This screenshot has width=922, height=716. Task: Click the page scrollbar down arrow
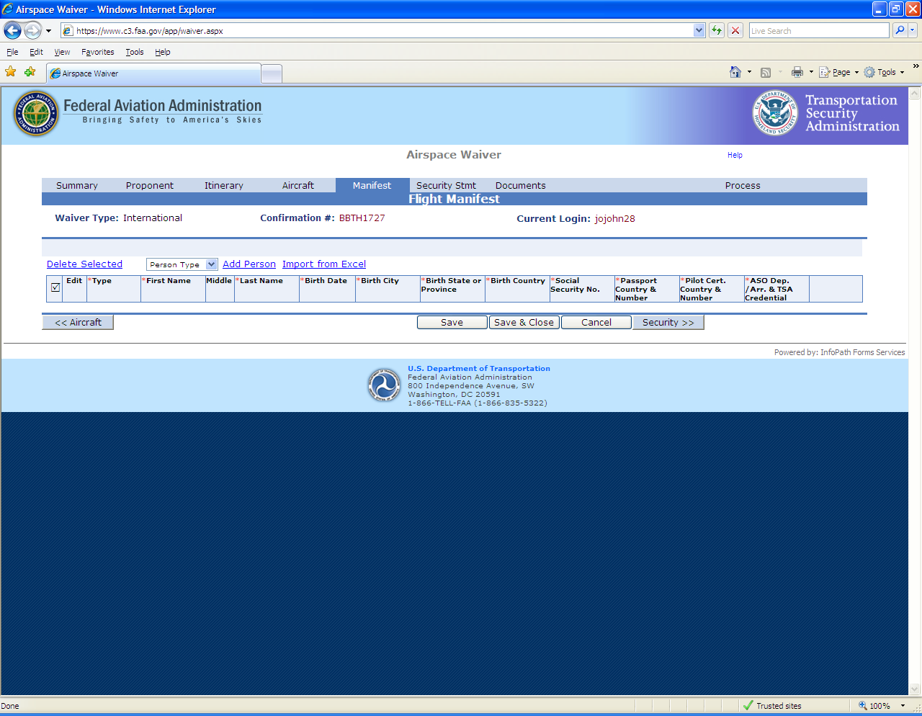(x=915, y=689)
